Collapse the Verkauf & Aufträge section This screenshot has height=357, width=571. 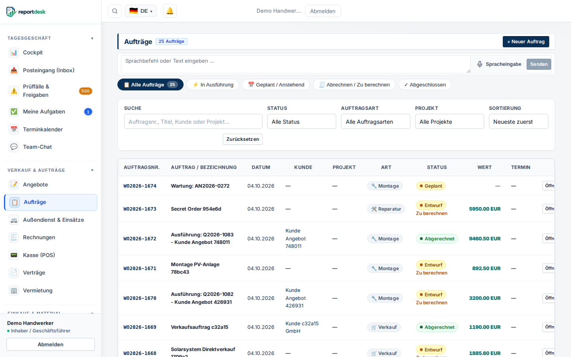pos(92,170)
